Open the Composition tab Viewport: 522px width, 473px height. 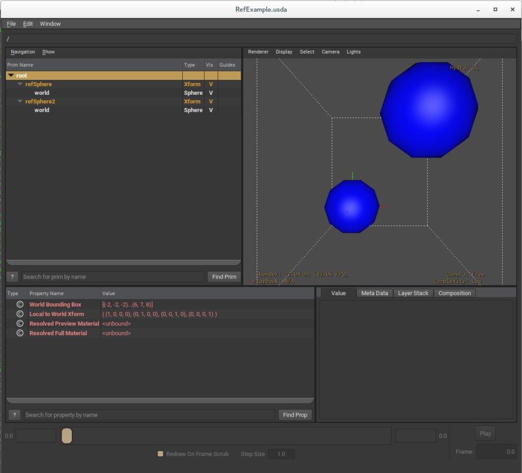coord(454,294)
